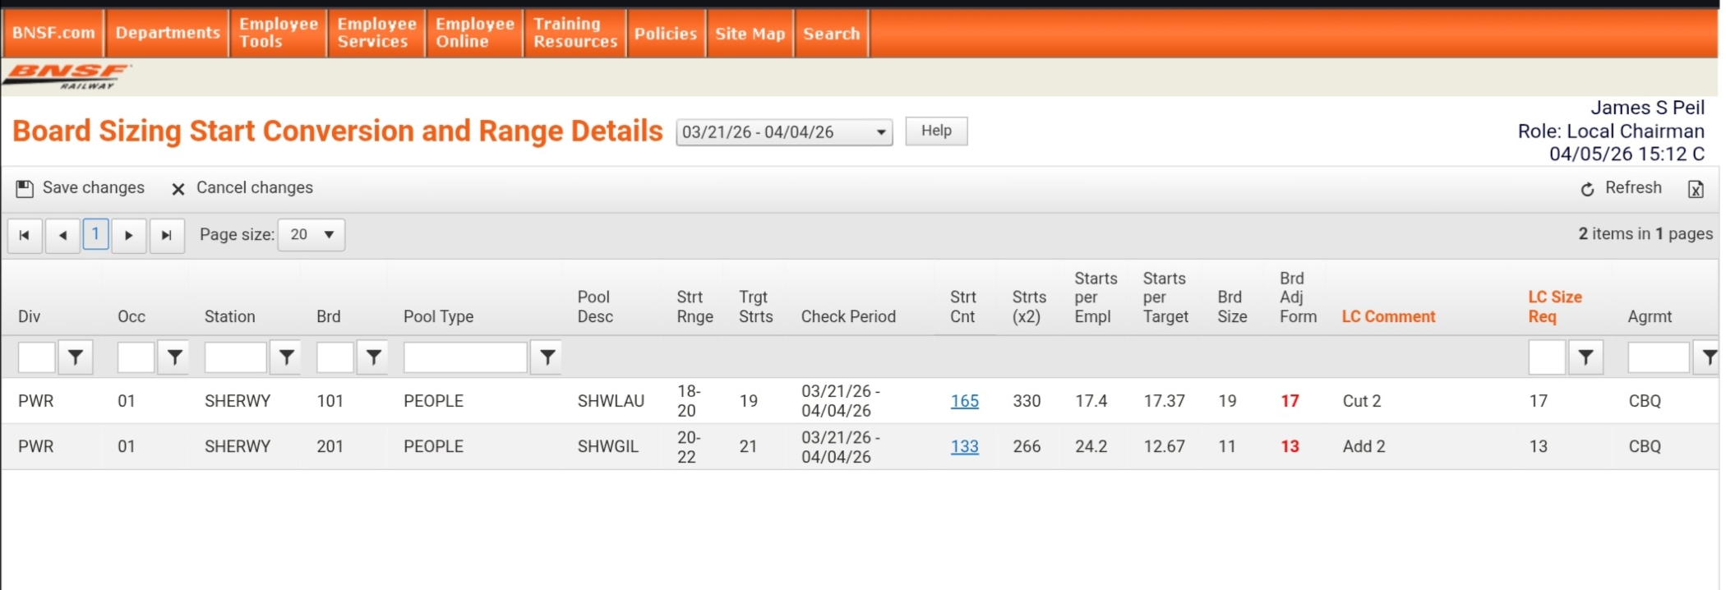This screenshot has height=590, width=1726.
Task: Click Save changes button
Action: point(81,188)
